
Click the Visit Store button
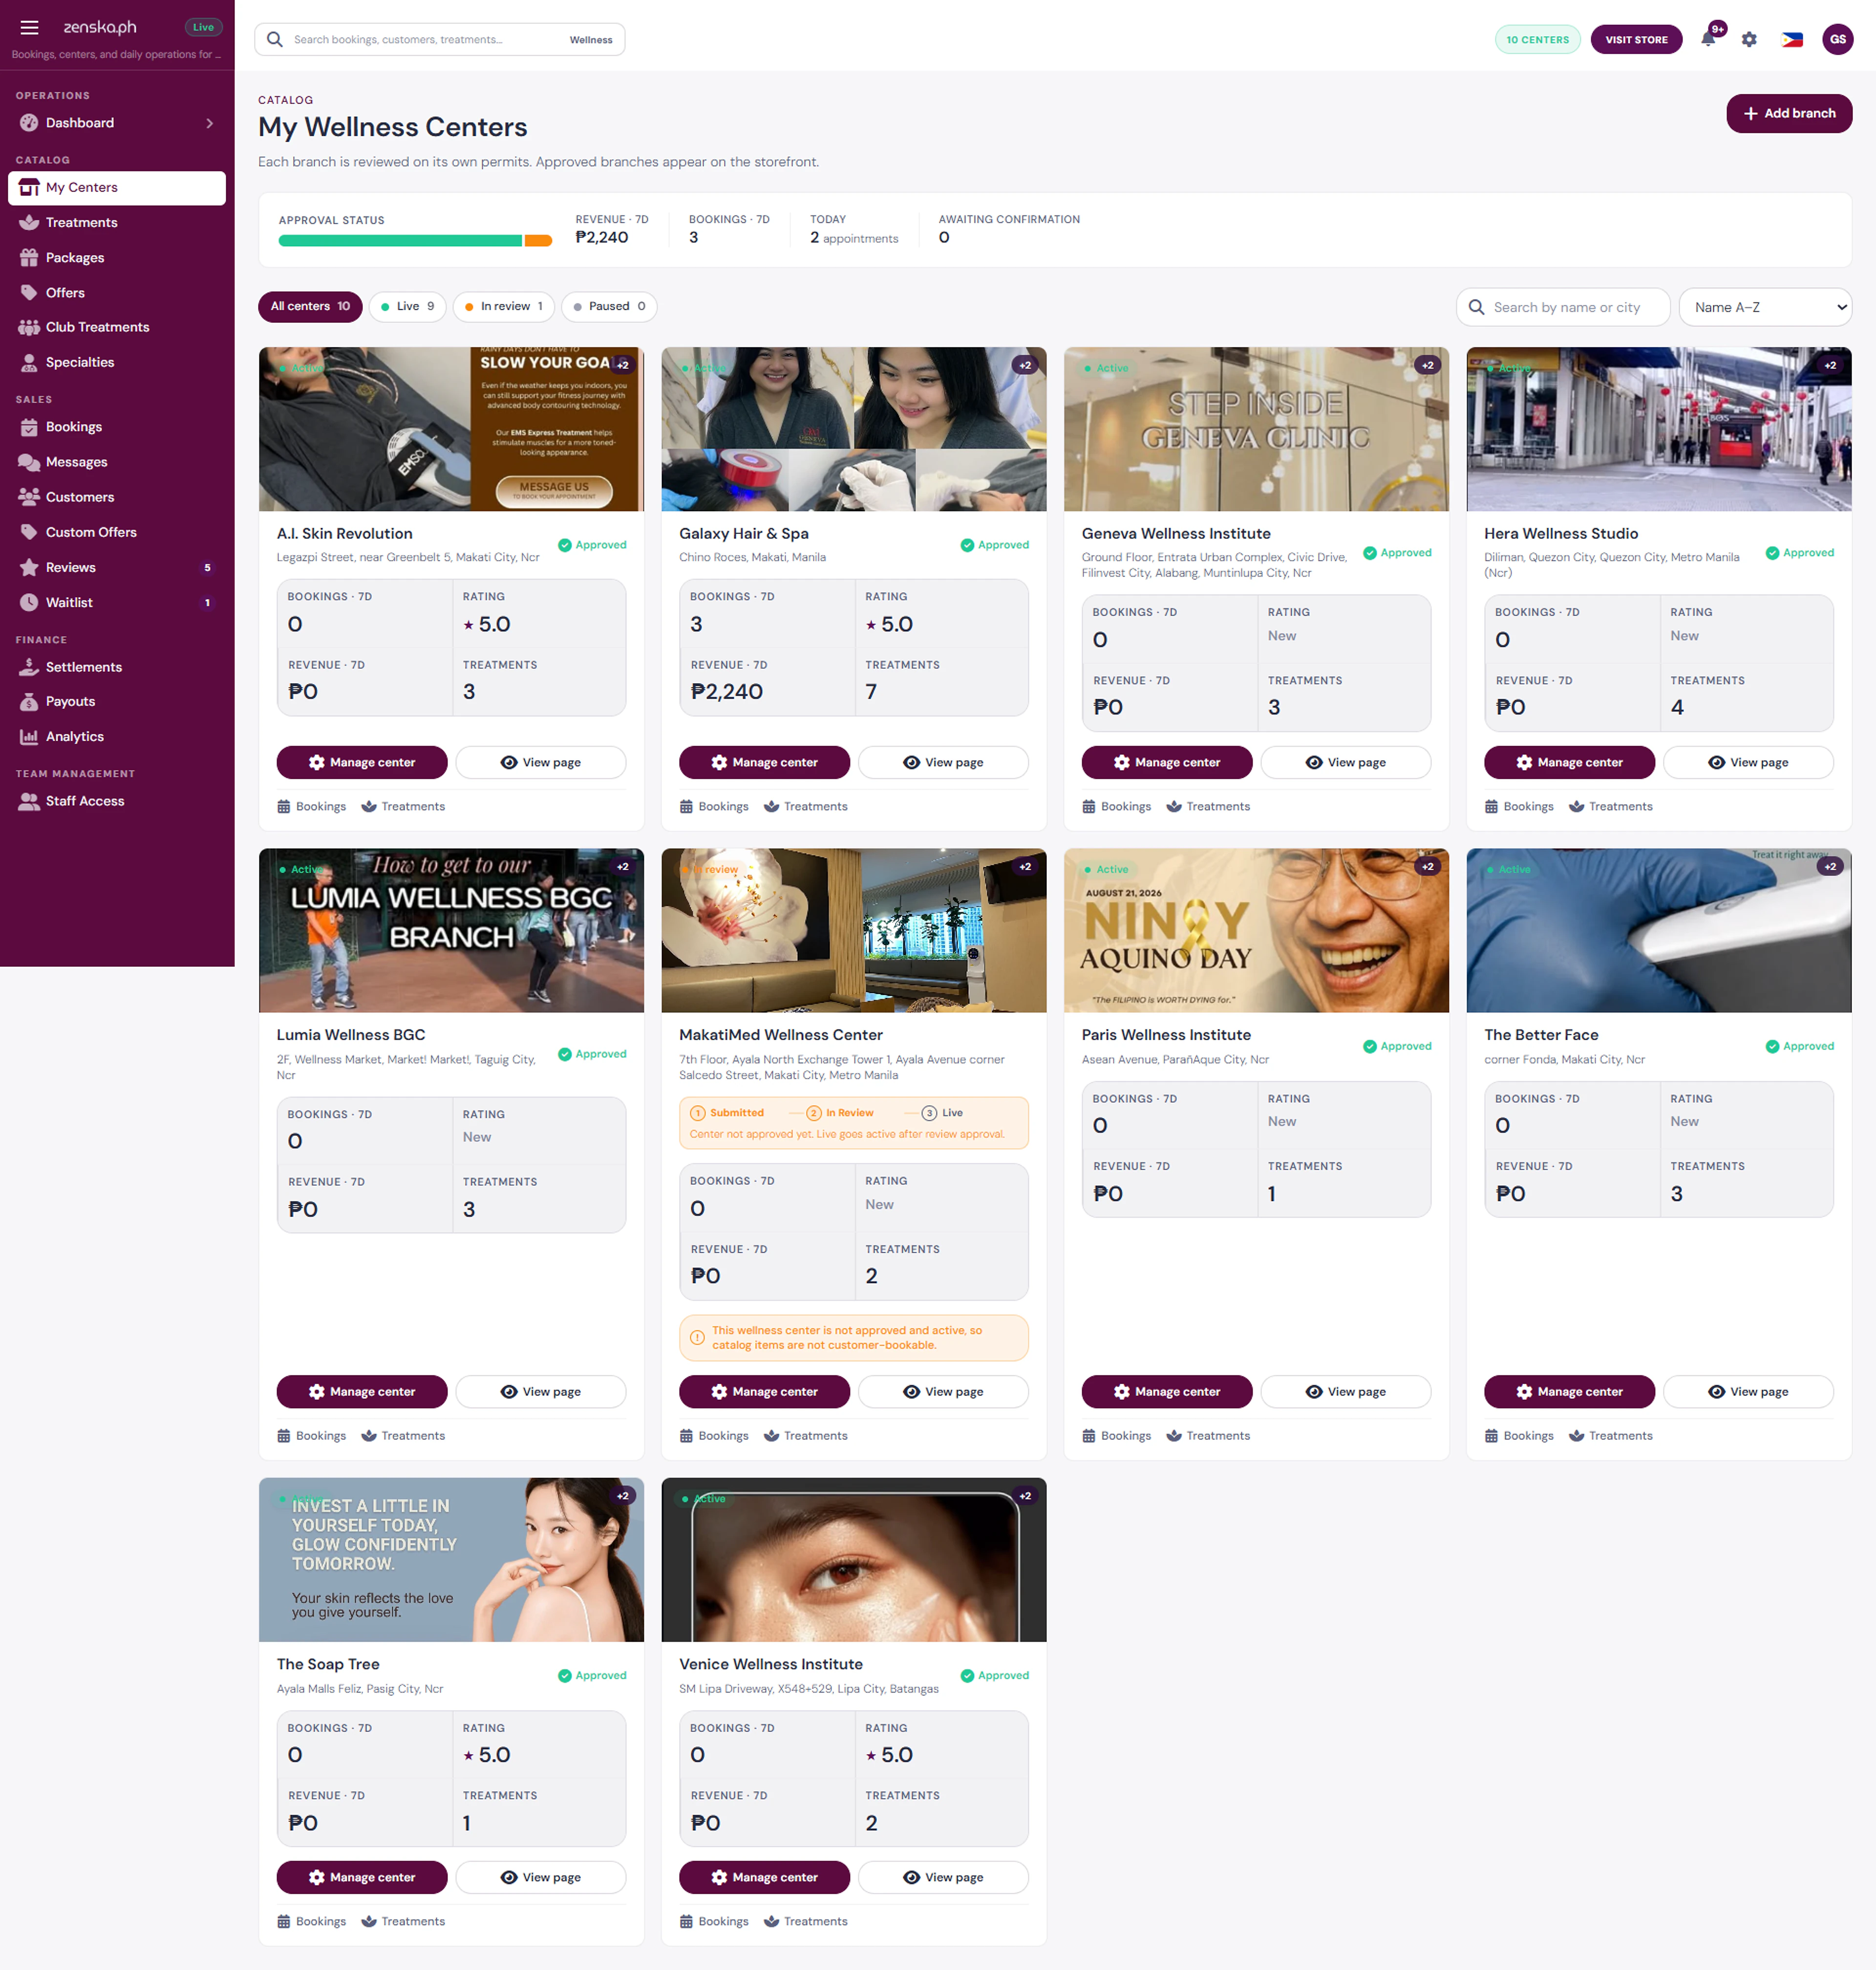point(1636,40)
